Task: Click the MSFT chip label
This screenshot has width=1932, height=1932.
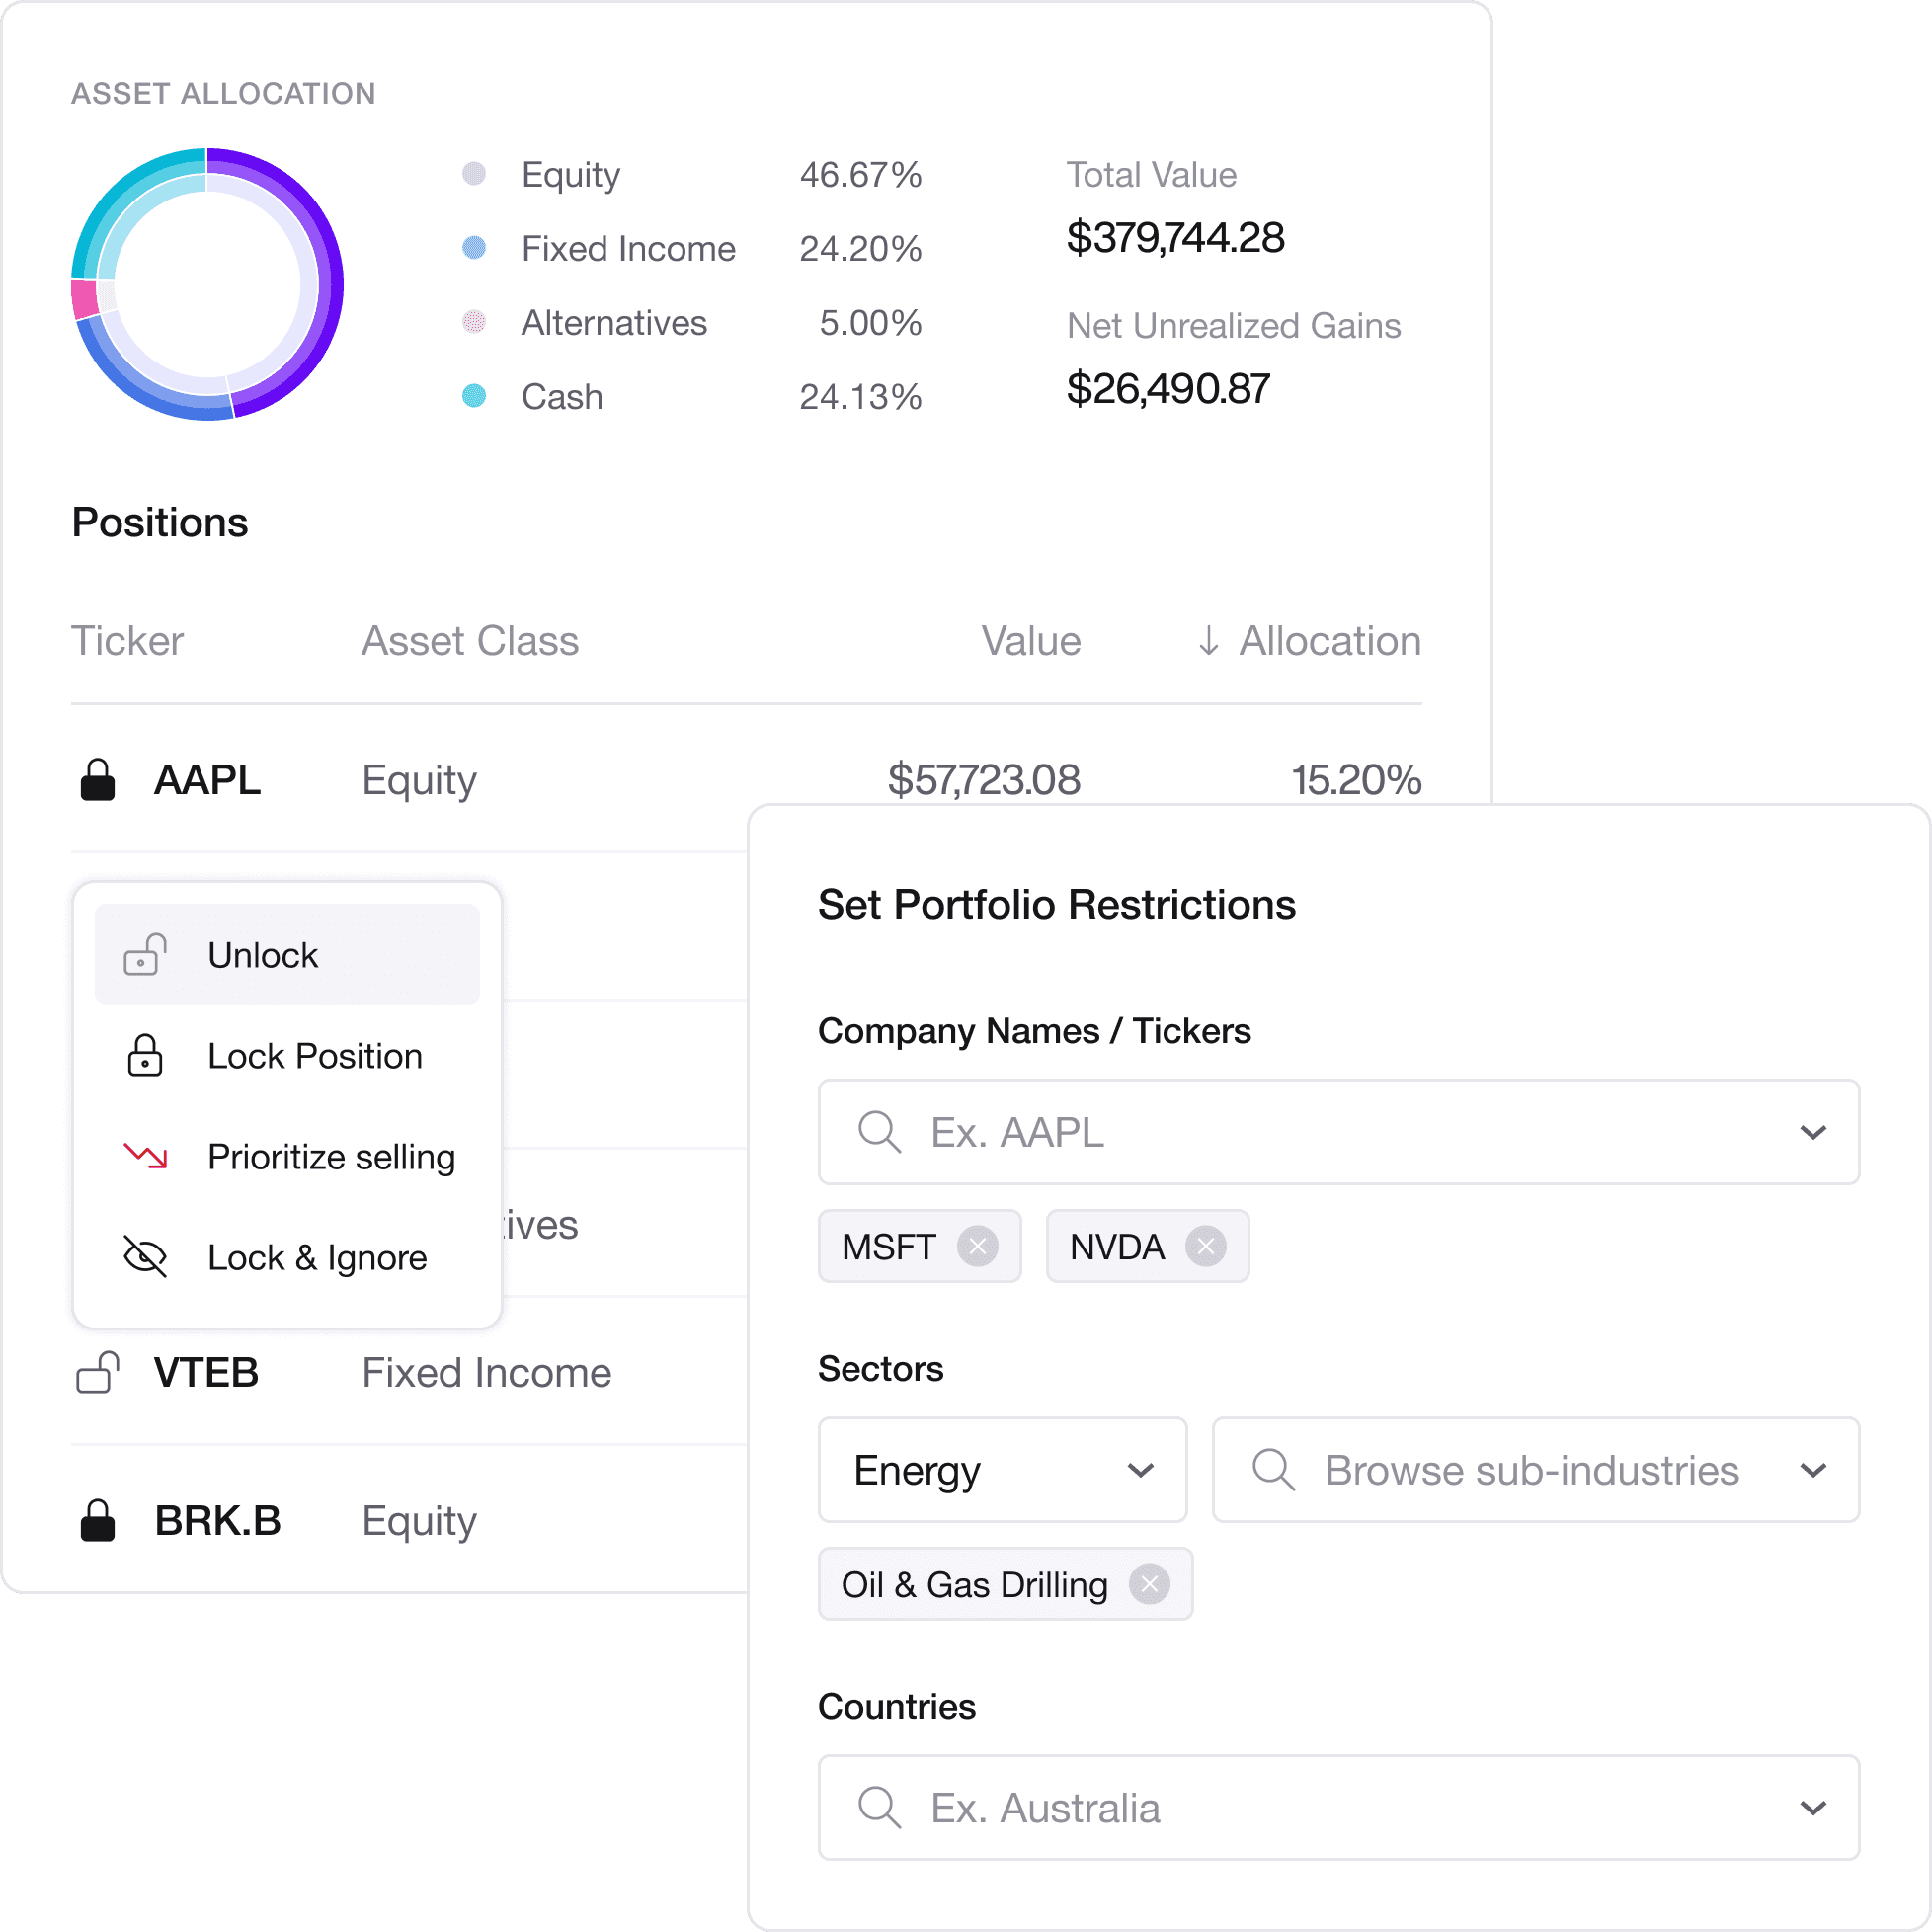Action: [889, 1247]
